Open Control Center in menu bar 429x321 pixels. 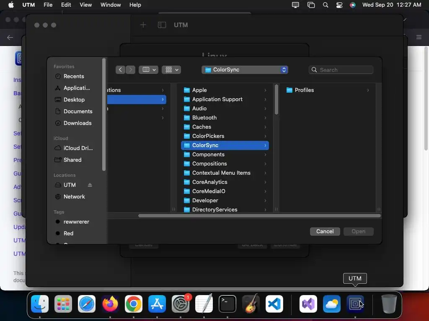(339, 5)
